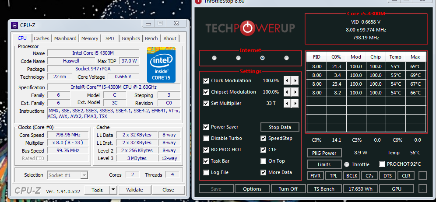
Task: Uncheck the Set Multiplier checkbox
Action: (206, 103)
